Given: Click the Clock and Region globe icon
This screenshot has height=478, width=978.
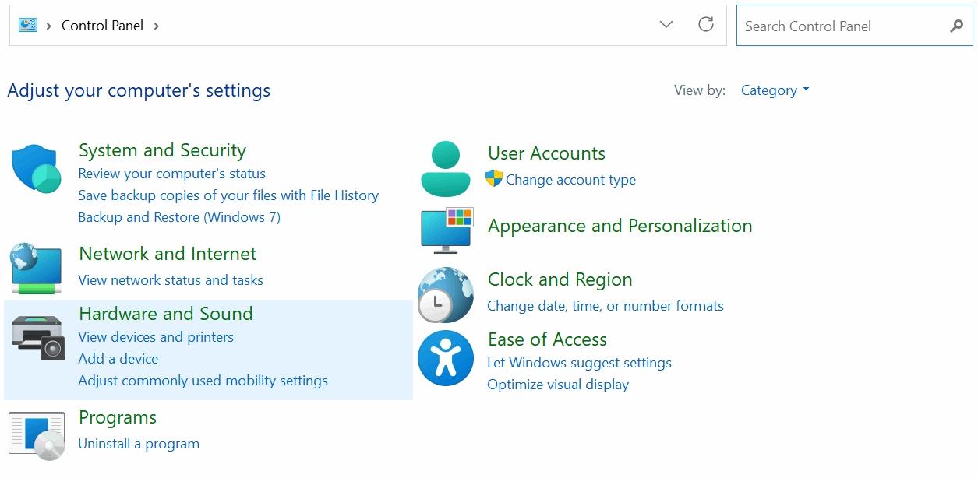Looking at the screenshot, I should pyautogui.click(x=446, y=295).
